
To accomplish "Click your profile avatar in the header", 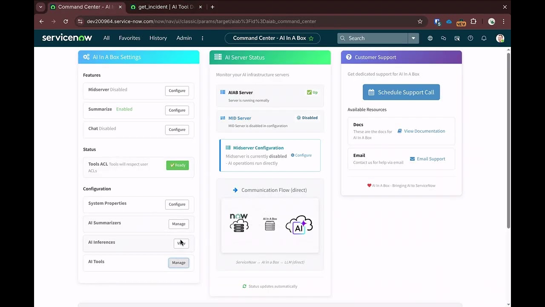I will (x=500, y=38).
